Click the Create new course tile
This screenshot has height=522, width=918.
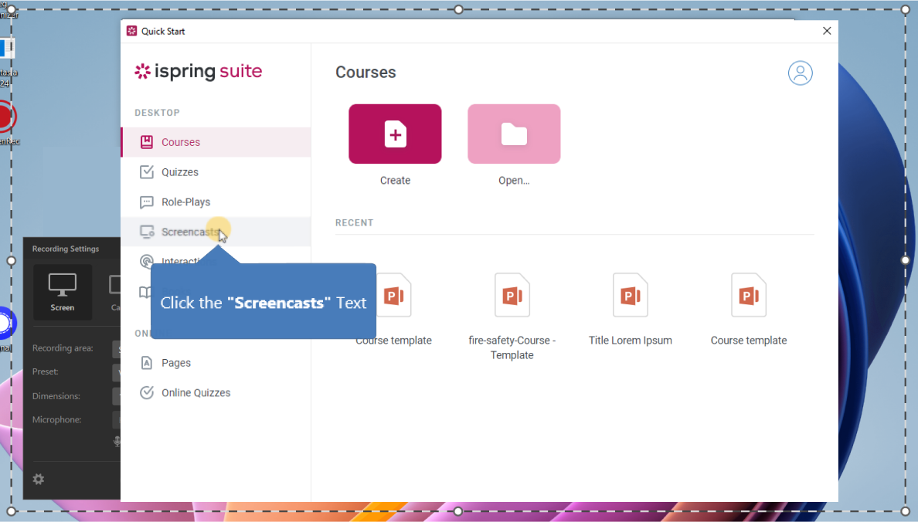(x=395, y=134)
